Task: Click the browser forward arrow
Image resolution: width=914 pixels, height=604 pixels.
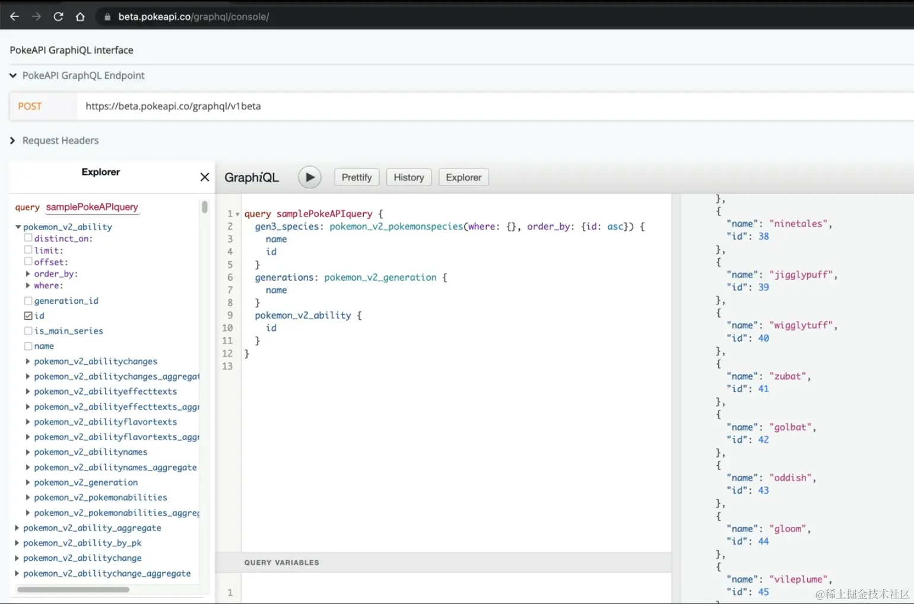Action: (36, 17)
